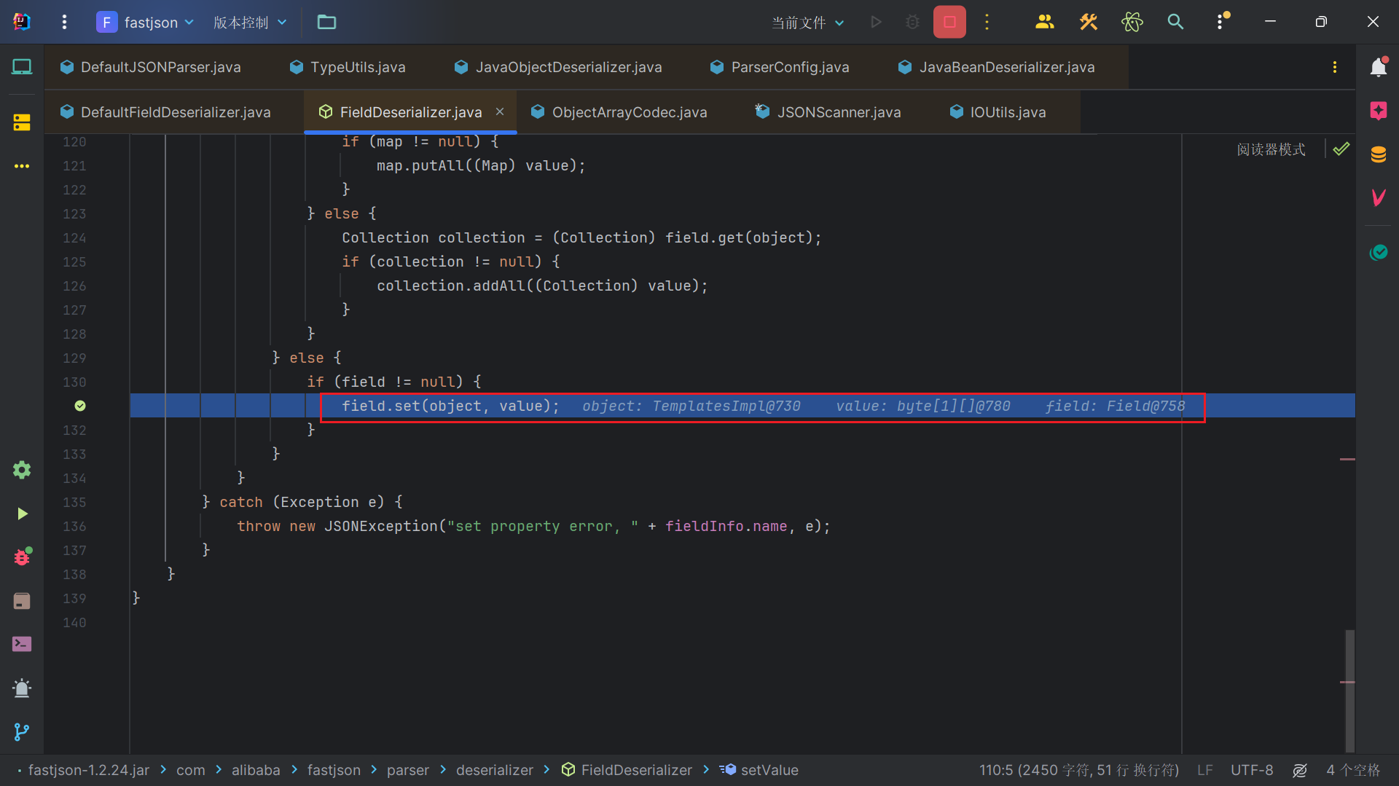The height and width of the screenshot is (786, 1399).
Task: Click the caret position 110:5 status widget
Action: pyautogui.click(x=1078, y=770)
